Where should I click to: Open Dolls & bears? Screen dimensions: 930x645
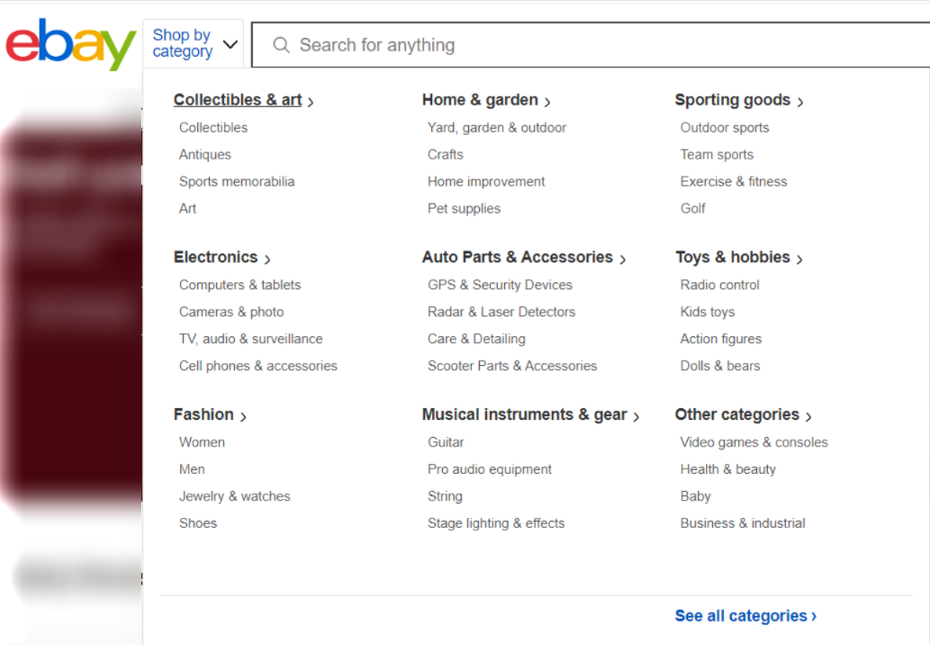click(x=720, y=366)
